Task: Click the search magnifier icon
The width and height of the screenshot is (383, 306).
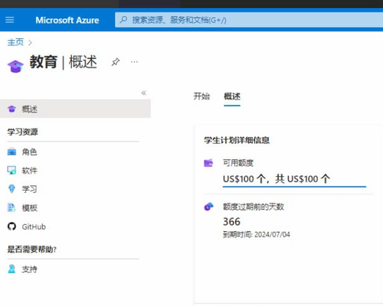Action: click(123, 20)
